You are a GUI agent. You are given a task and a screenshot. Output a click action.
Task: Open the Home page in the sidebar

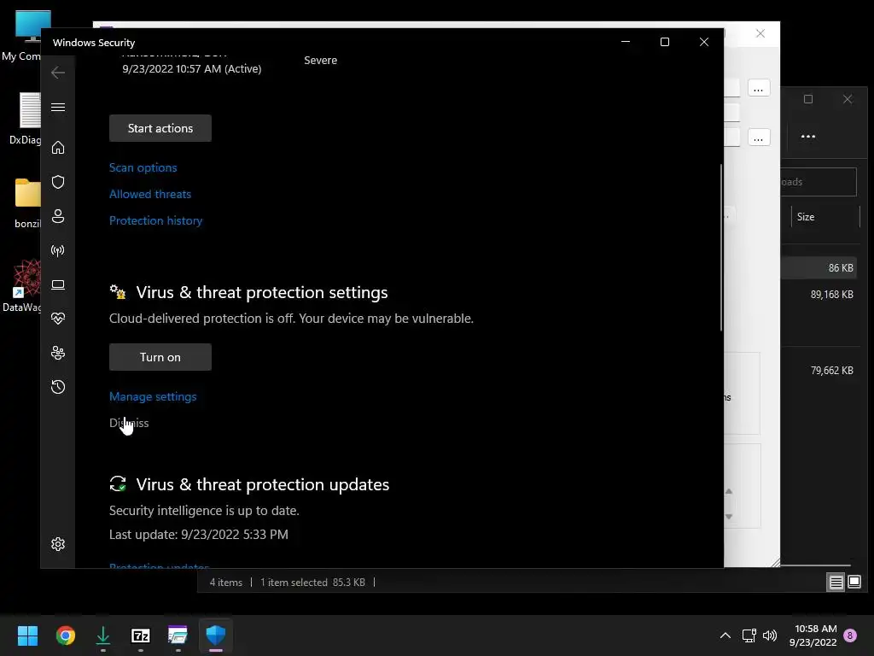click(58, 147)
